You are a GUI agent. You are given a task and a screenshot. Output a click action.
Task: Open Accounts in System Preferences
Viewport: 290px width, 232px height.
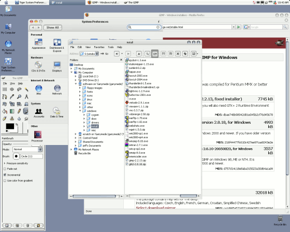pos(39,112)
